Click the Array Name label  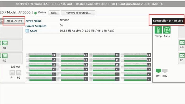(x=34, y=21)
